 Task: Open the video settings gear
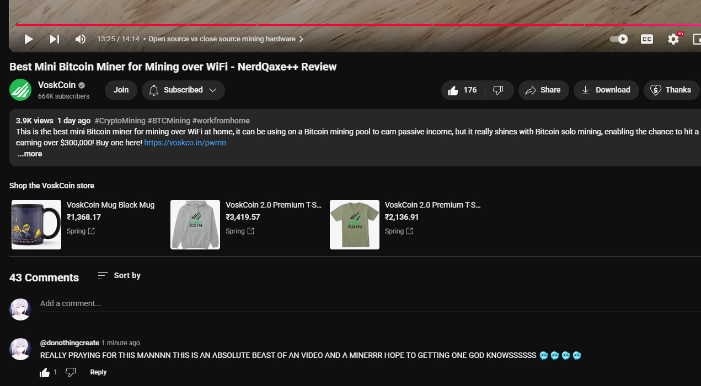click(x=673, y=39)
